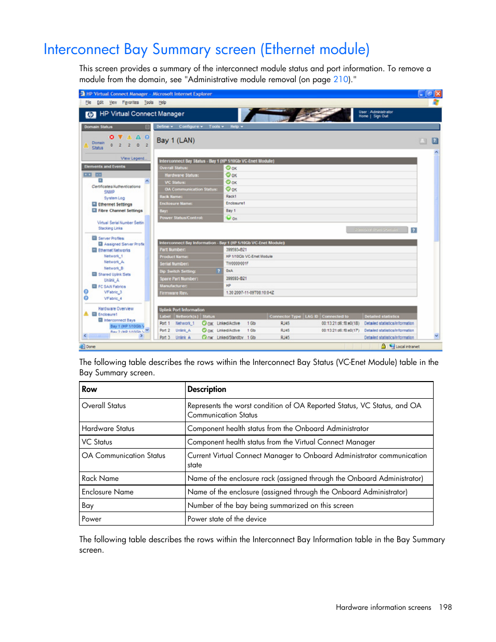This screenshot has width=496, height=642.
Task: Open the Help dropdown in VC Manager toolbar
Action: 237,126
